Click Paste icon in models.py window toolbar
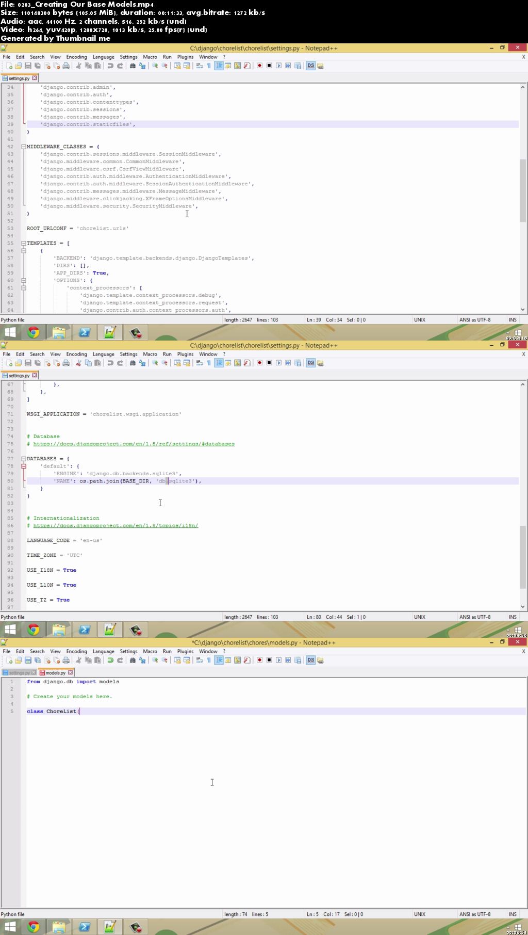Screen dimensions: 528x935 point(97,660)
